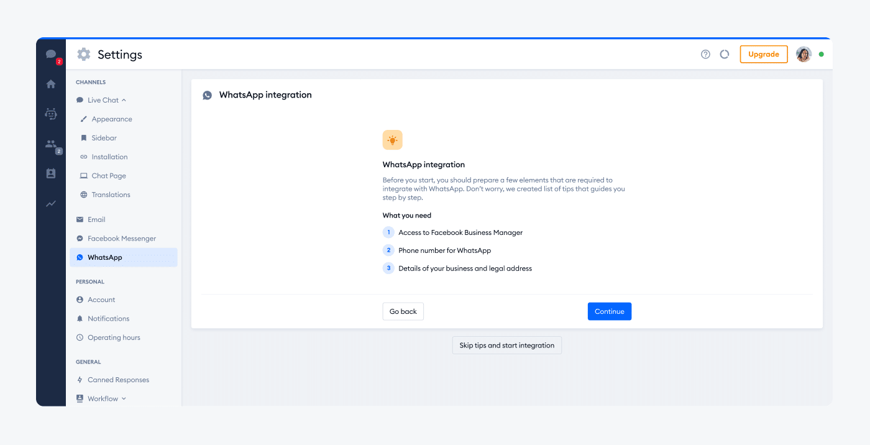Open the visitors people icon

51,144
